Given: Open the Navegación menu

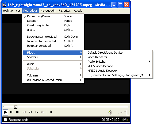Looking at the screenshot, I should pos(48,11).
